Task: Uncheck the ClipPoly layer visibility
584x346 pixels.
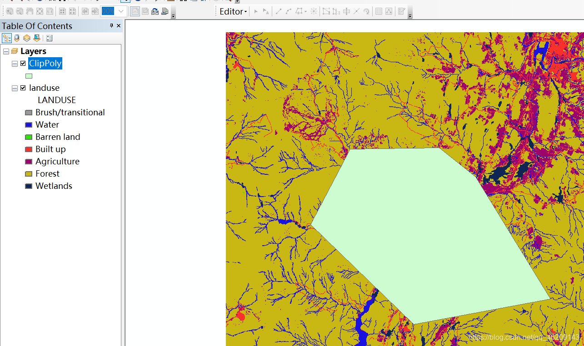Action: (x=23, y=64)
